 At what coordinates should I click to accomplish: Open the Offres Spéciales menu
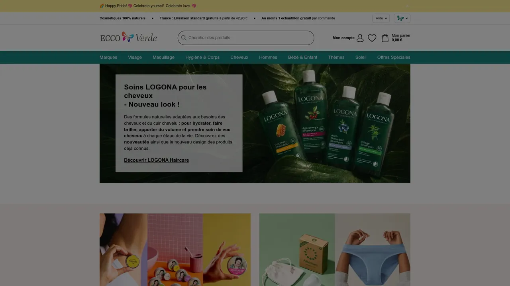coord(394,57)
